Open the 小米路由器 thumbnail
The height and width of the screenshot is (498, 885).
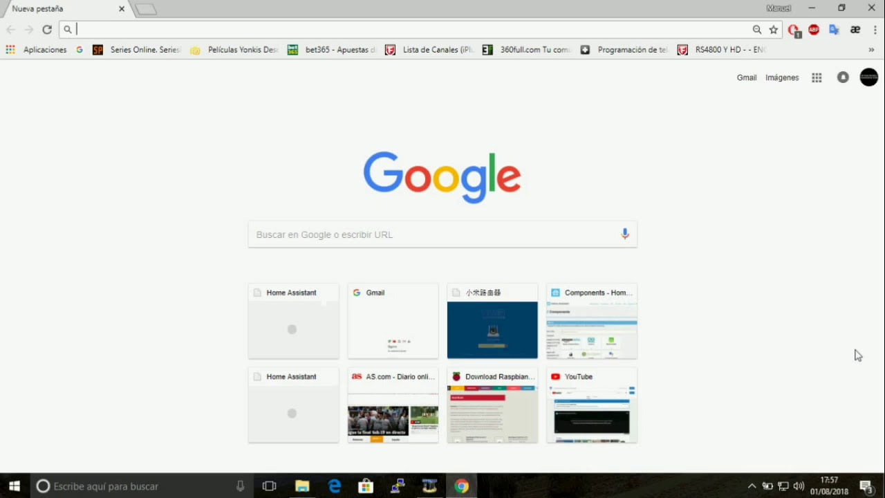tap(492, 321)
